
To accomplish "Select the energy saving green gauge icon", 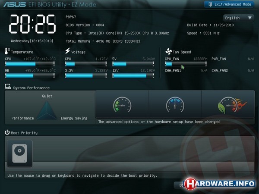I will (x=122, y=105).
